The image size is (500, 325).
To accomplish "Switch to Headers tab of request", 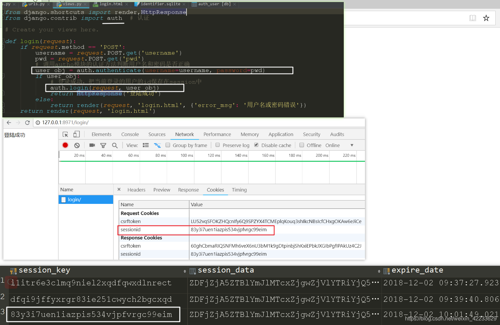I will pos(136,190).
